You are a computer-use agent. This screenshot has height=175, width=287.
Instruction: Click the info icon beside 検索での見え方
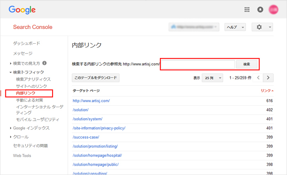(44, 63)
